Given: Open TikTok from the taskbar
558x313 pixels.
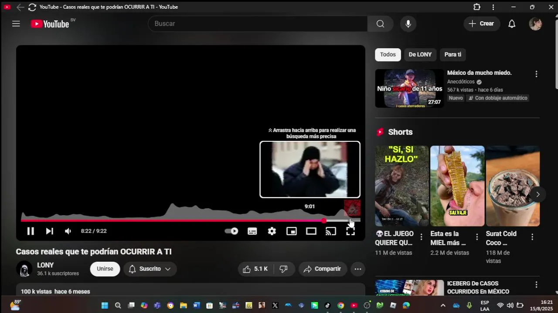Looking at the screenshot, I should coord(327,306).
